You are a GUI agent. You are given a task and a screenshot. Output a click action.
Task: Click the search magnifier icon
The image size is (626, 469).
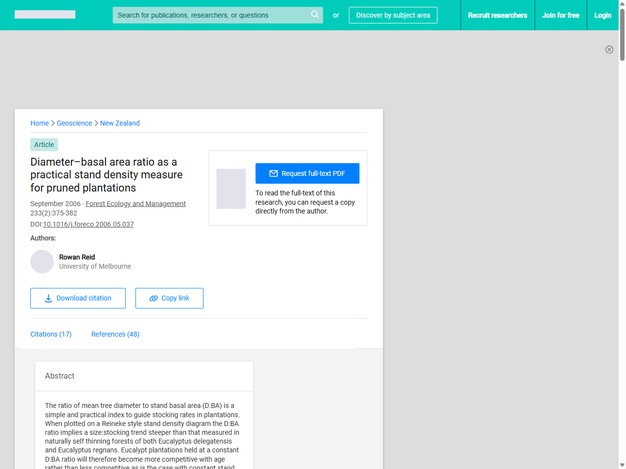315,15
